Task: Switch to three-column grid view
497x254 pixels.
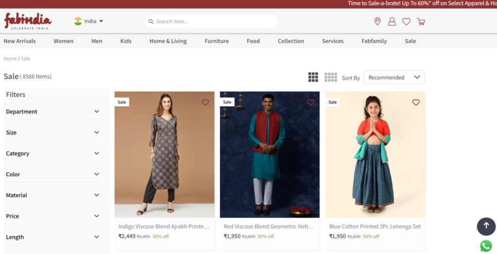Action: coord(313,77)
